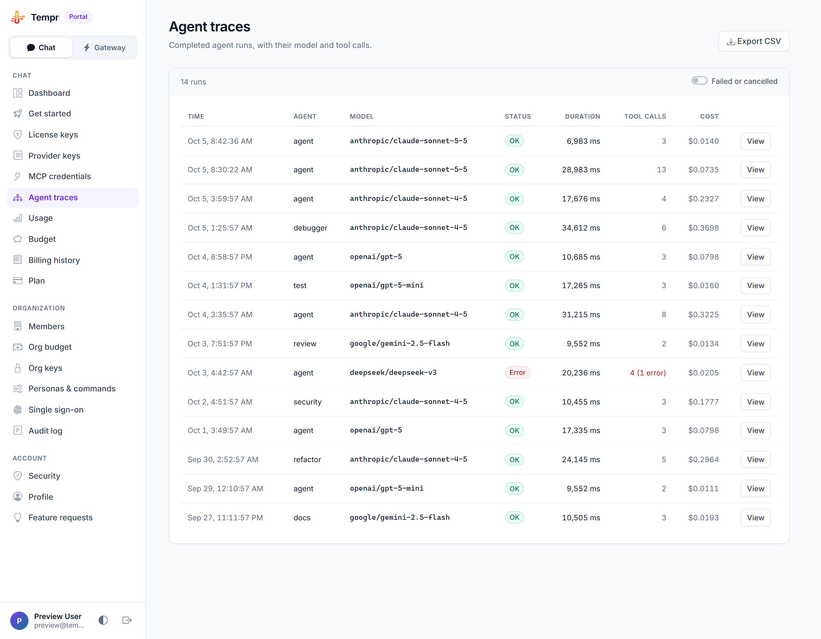
Task: Toggle dark mode with half-circle icon
Action: pyautogui.click(x=103, y=620)
